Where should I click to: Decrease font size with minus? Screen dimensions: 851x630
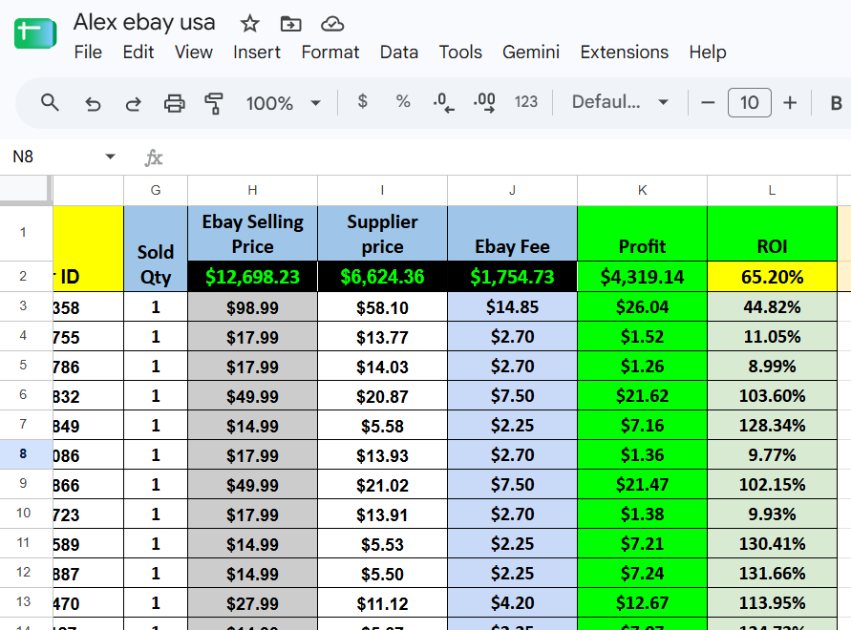pyautogui.click(x=708, y=102)
